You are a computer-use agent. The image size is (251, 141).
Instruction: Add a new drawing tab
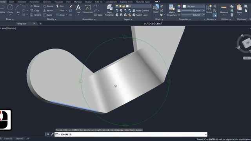(40, 23)
